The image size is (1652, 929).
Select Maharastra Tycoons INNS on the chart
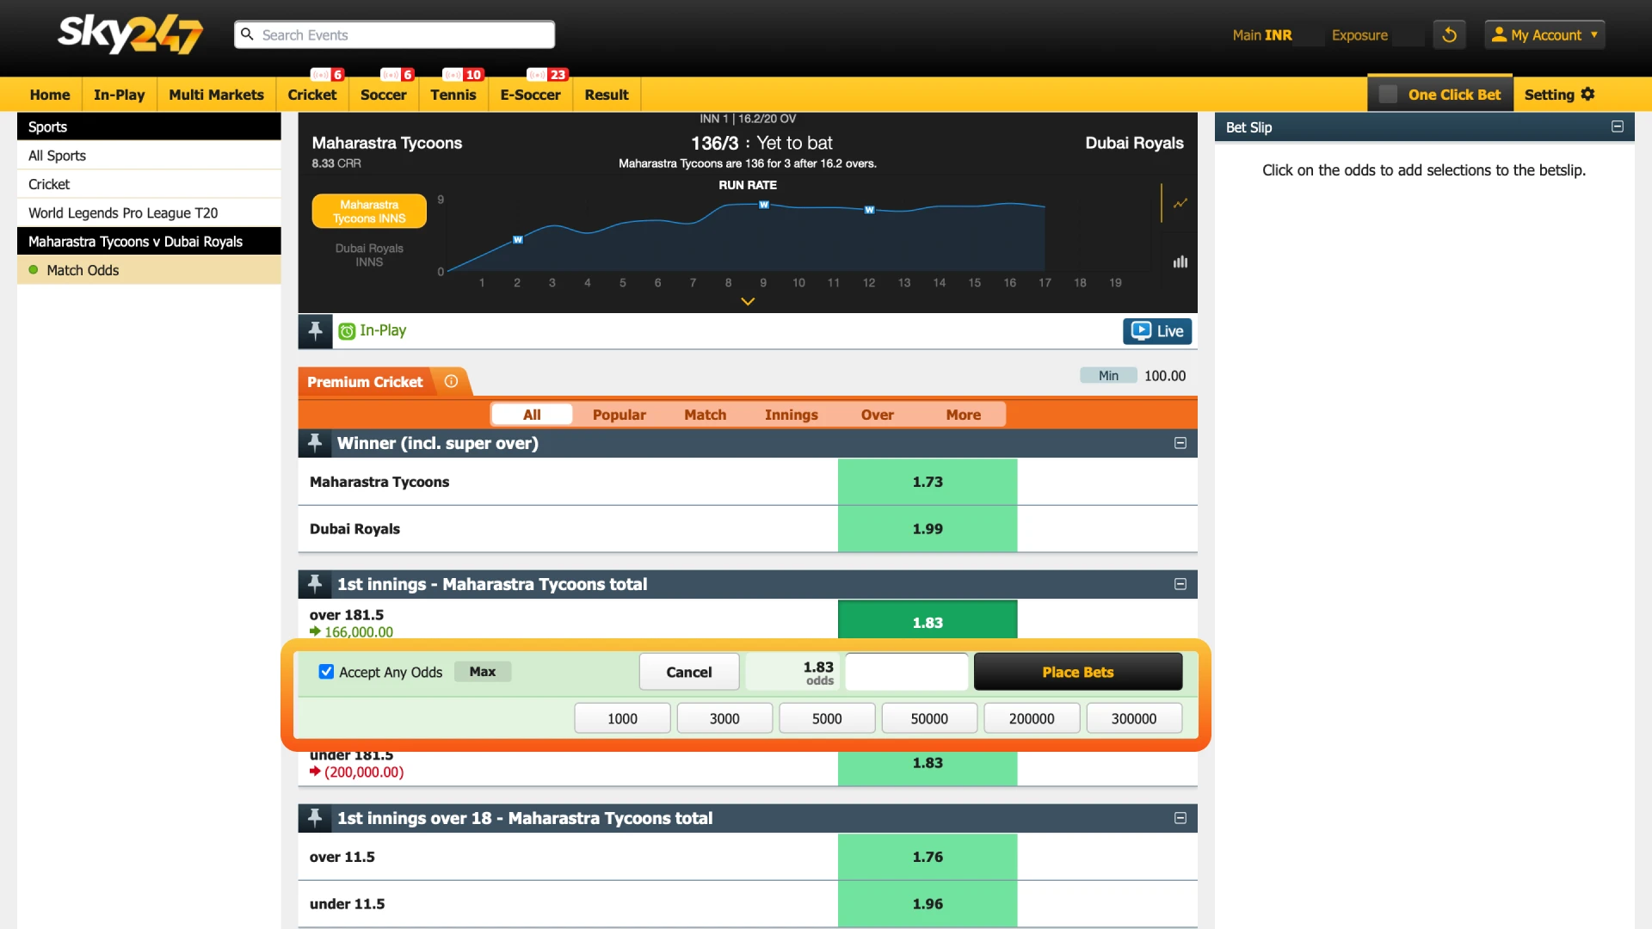click(x=368, y=210)
